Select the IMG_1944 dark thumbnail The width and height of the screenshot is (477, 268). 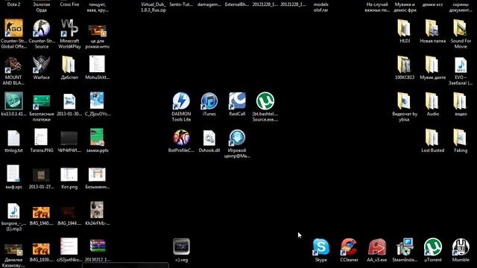pos(69,212)
